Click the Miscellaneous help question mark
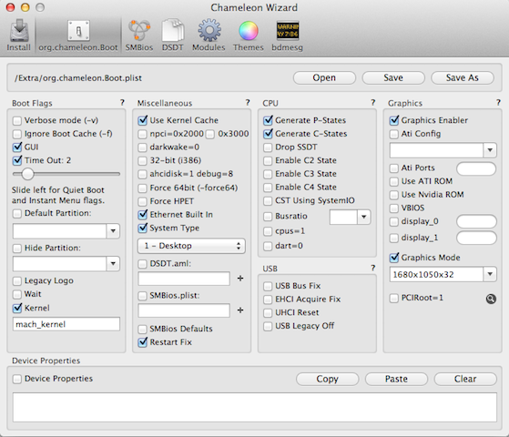Image resolution: width=509 pixels, height=437 pixels. tap(248, 103)
